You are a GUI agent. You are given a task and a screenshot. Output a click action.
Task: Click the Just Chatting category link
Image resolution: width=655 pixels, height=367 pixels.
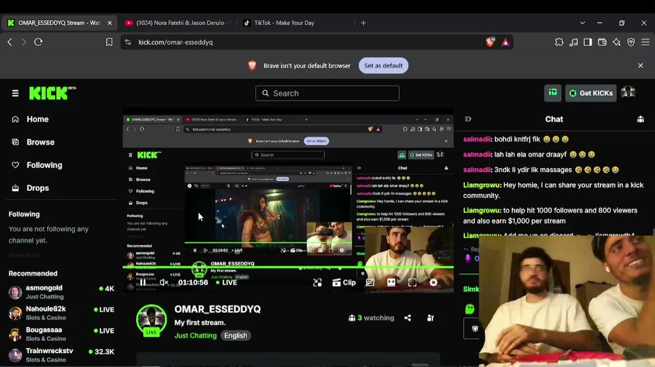click(195, 335)
